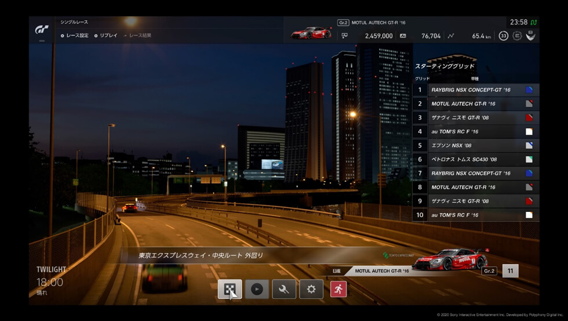
Task: Click the Gr.2 badge near car image
Action: coord(489,271)
